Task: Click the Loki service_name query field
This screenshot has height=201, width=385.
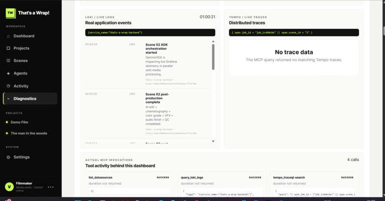Action: click(x=150, y=32)
